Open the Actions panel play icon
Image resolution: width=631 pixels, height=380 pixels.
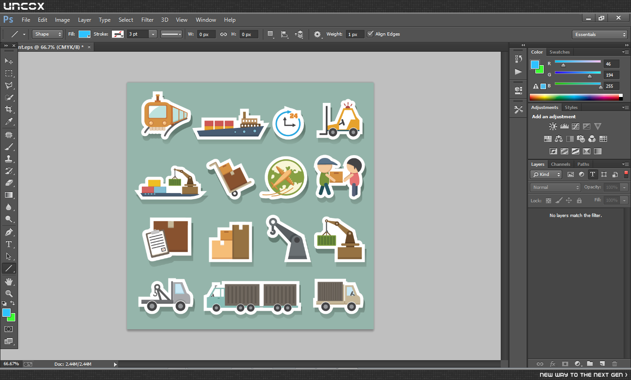point(518,72)
